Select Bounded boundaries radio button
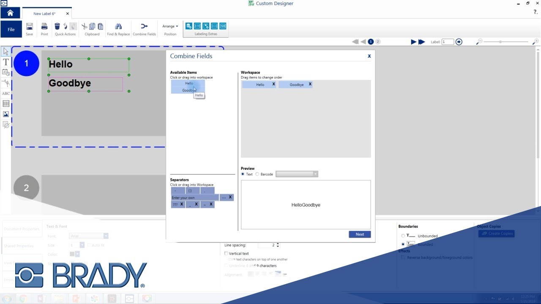 (403, 244)
